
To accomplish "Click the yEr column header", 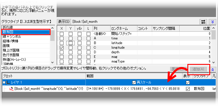I will (79, 29).
